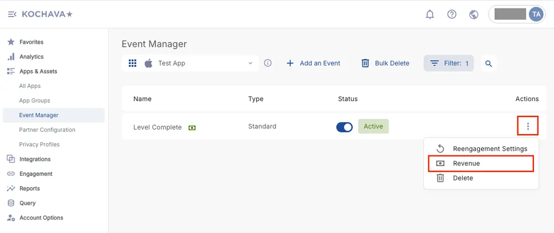554x233 pixels.
Task: Click the Kochava logo
Action: (x=47, y=14)
